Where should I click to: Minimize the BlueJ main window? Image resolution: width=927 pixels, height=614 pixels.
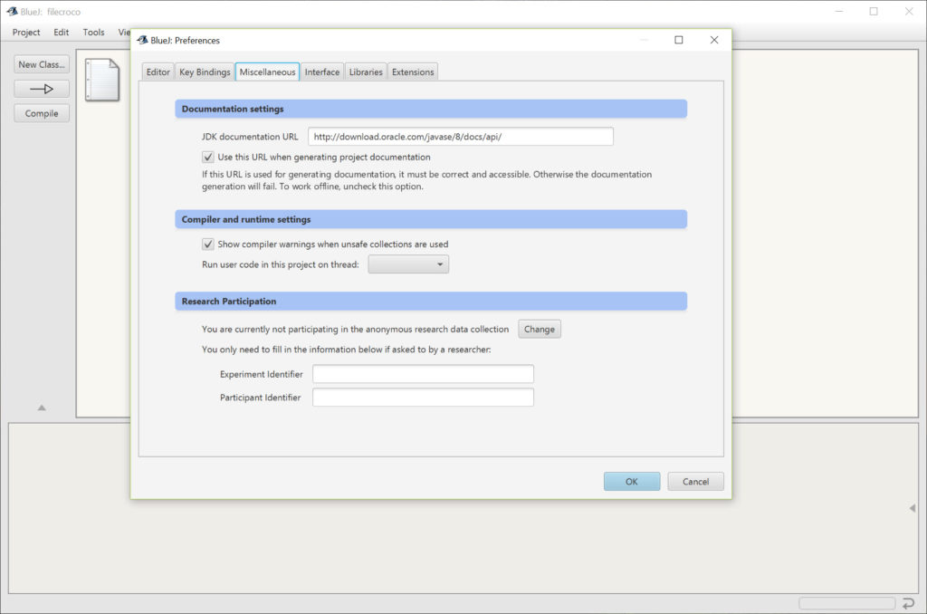[x=839, y=11]
